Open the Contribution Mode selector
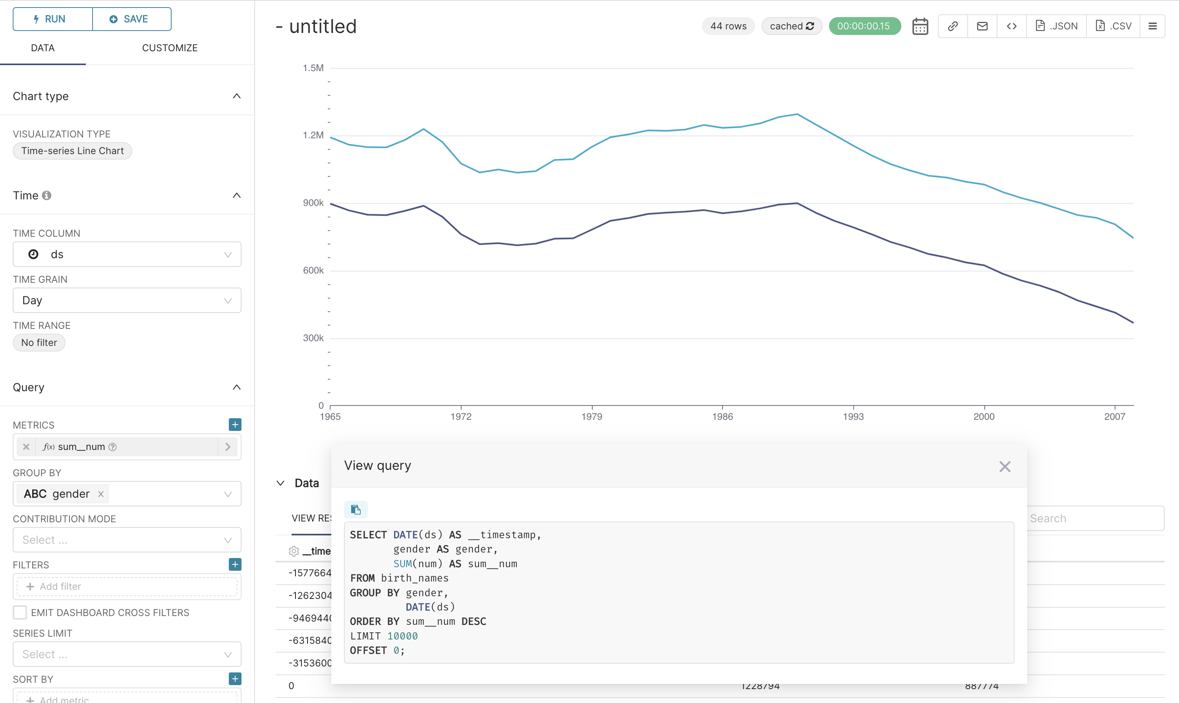Image resolution: width=1179 pixels, height=703 pixels. 126,540
